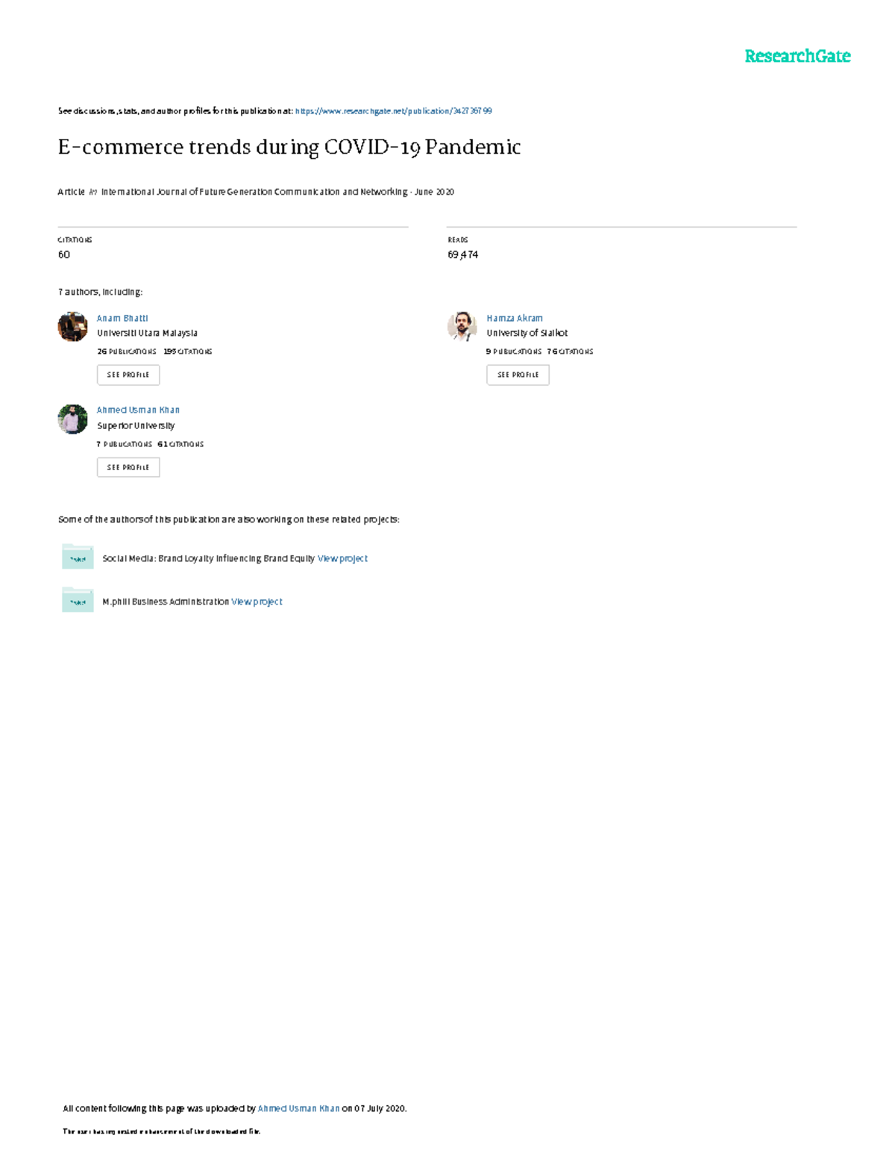Open View project link for M.phill Business Administration
This screenshot has width=895, height=1159.
[x=257, y=602]
